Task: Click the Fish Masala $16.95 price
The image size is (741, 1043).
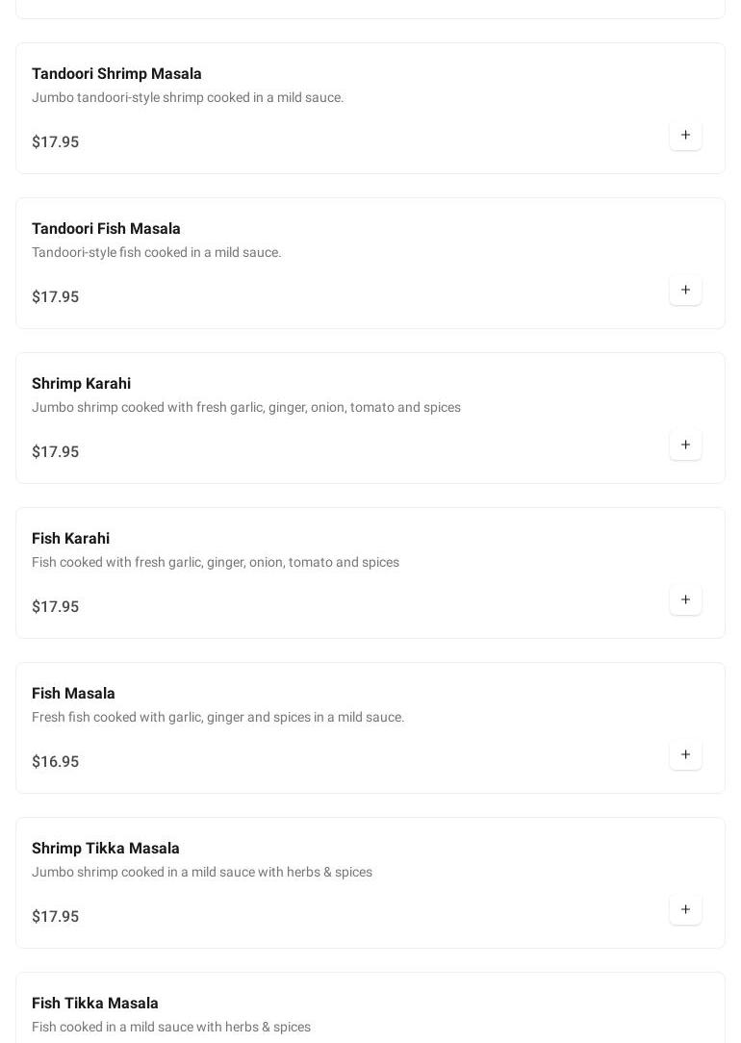Action: click(x=55, y=762)
